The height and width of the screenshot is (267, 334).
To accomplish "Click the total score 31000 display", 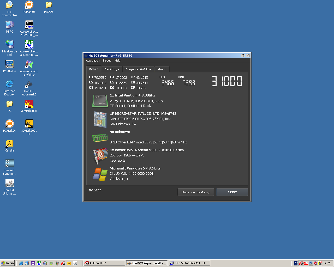I will [x=227, y=81].
